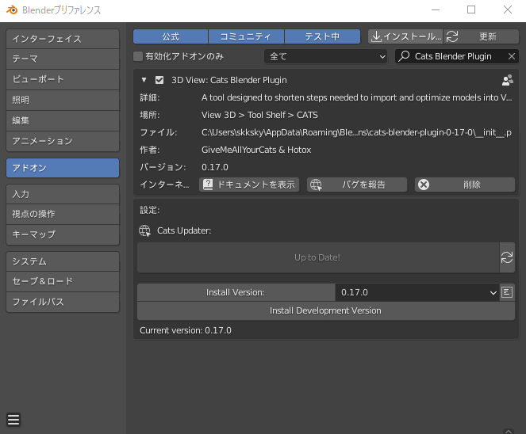Click the 更新 refresh button
This screenshot has height=434, width=526.
click(x=482, y=36)
